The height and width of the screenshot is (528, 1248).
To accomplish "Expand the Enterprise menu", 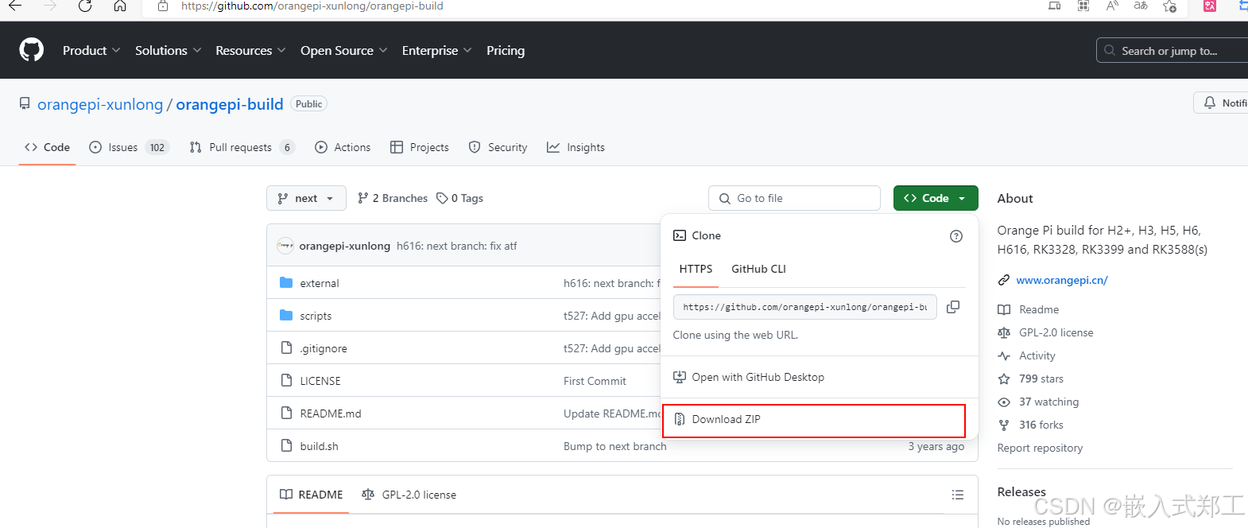I will pyautogui.click(x=436, y=50).
